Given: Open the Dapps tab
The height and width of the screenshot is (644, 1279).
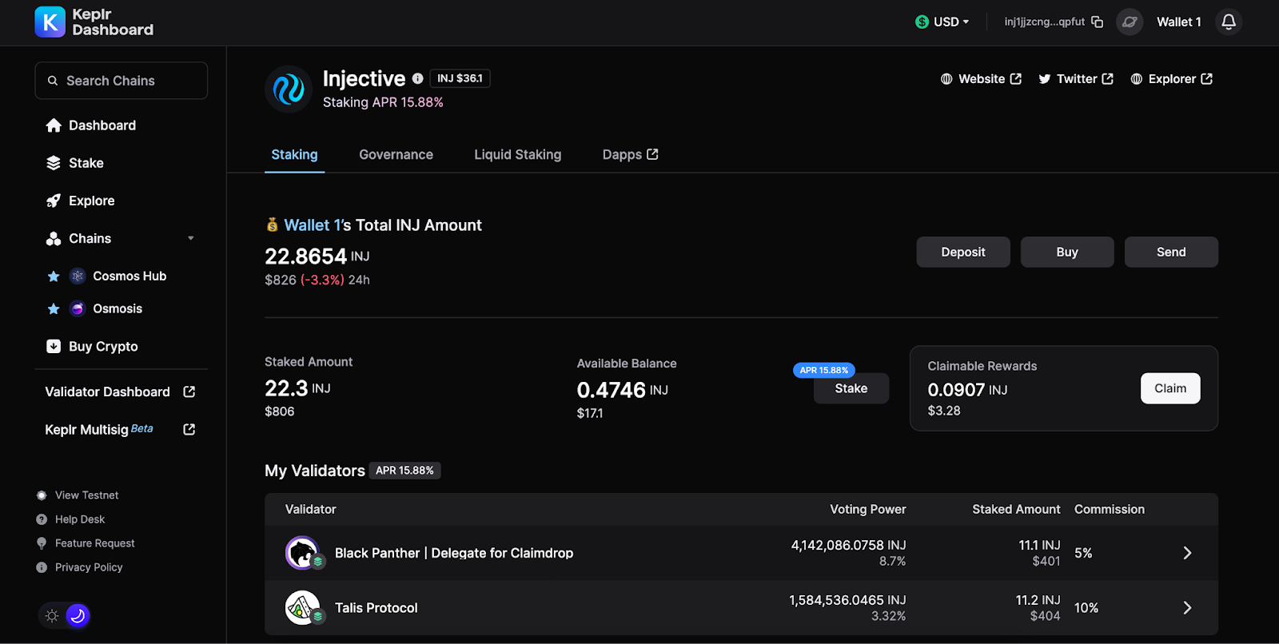Looking at the screenshot, I should coord(630,154).
